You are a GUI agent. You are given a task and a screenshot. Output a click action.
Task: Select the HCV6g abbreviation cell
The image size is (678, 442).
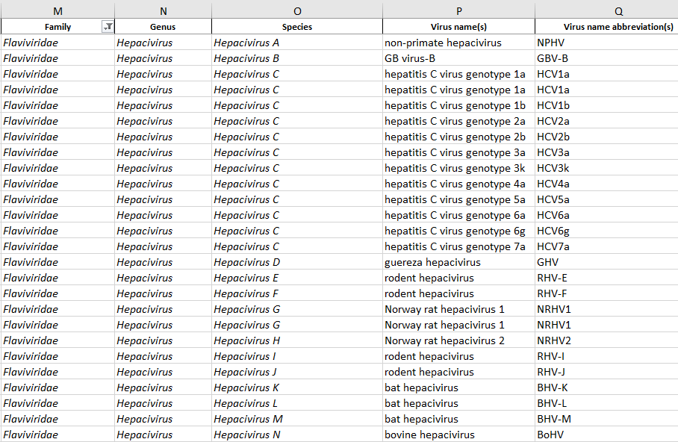tap(606, 231)
